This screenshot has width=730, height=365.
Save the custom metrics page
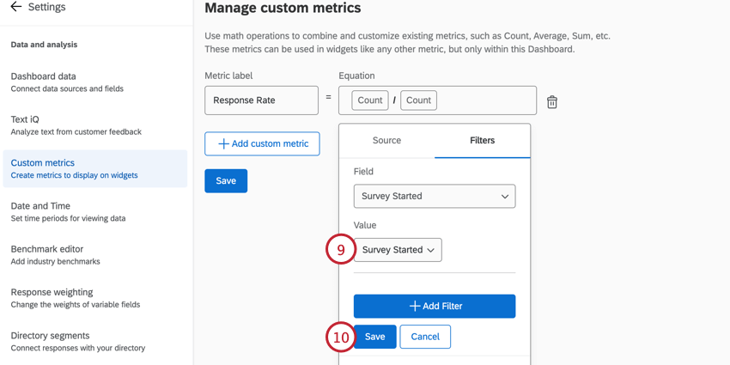click(x=226, y=181)
